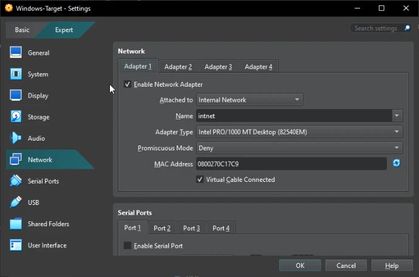The width and height of the screenshot is (419, 277).
Task: Maximize the Settings window
Action: [x=381, y=8]
